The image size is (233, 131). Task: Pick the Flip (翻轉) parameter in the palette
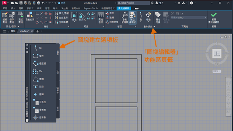coord(38,94)
